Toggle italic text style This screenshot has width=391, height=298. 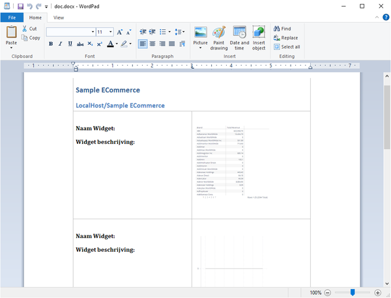point(60,44)
